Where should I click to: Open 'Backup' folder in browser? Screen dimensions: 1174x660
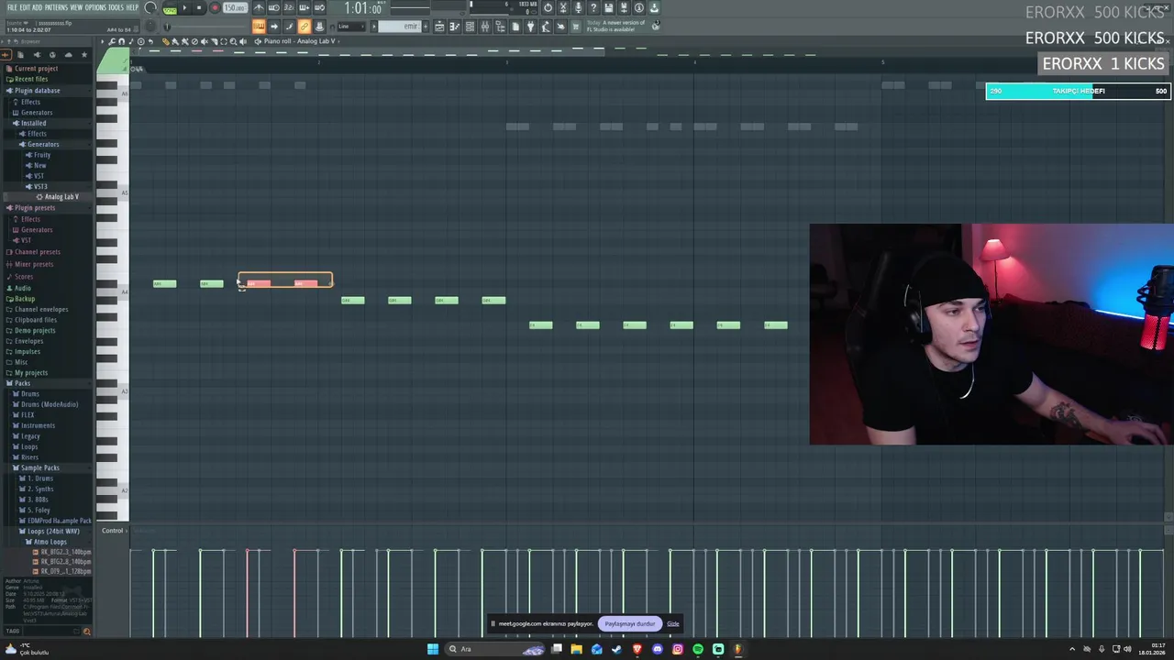point(25,299)
